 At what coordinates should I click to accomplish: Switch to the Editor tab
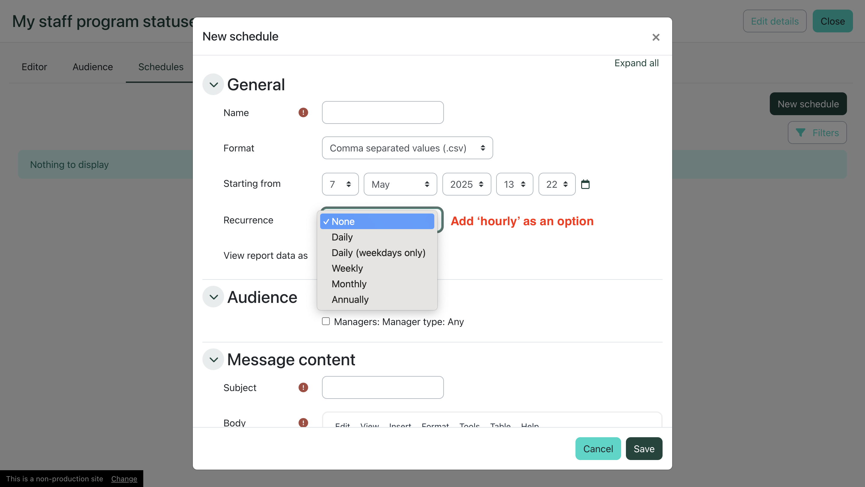coord(34,67)
